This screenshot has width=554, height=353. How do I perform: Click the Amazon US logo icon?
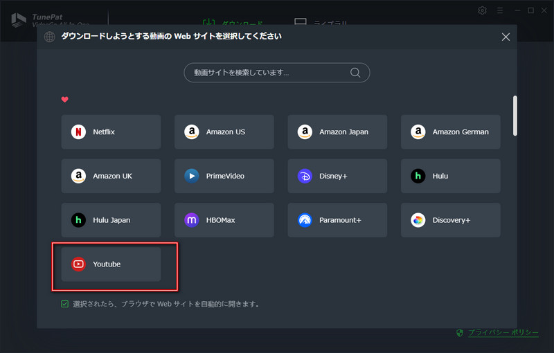pos(192,132)
